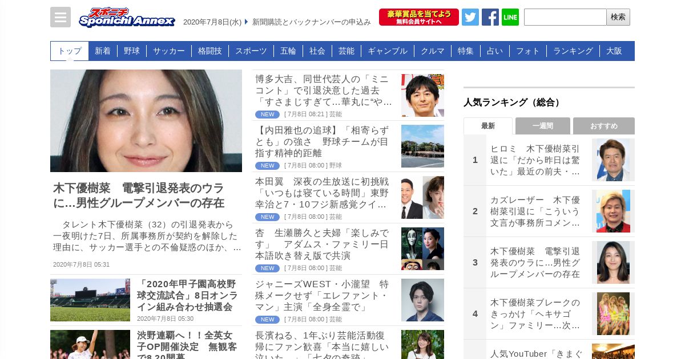Click NEW badge on ジャニーズWEST article
The height and width of the screenshot is (359, 685).
tap(267, 320)
